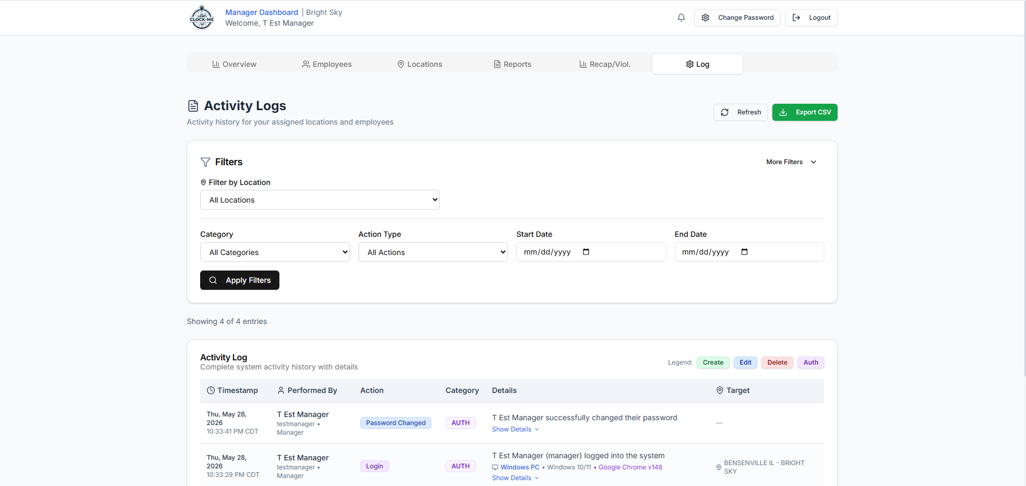Expand Show Details for Login row
1026x486 pixels.
coord(515,478)
